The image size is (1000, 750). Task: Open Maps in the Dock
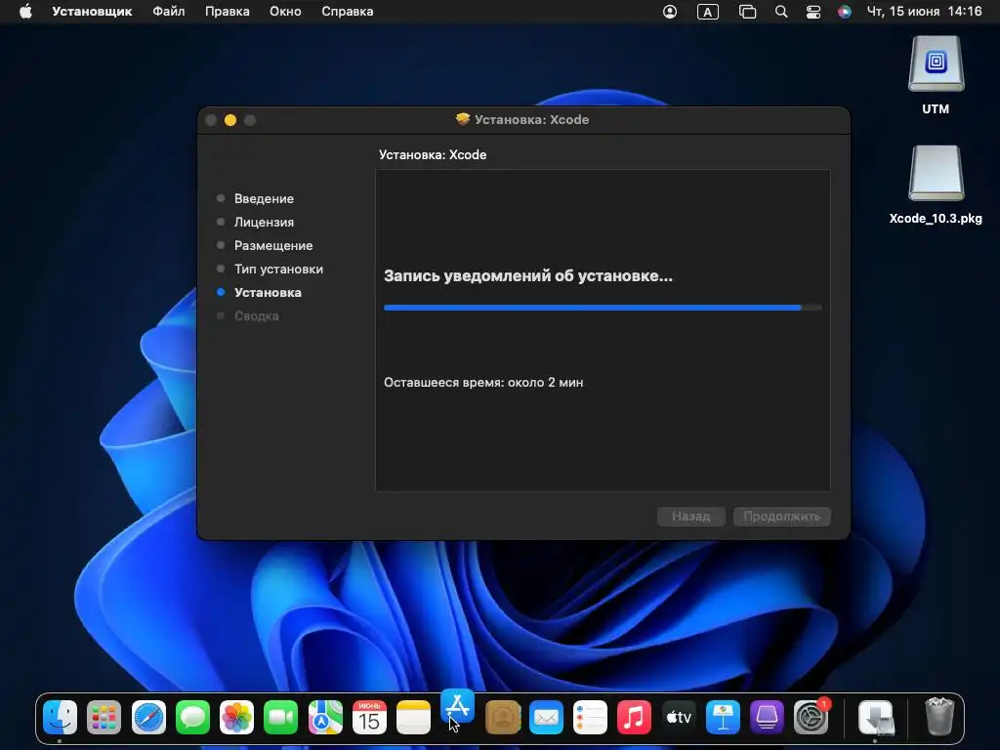click(325, 718)
